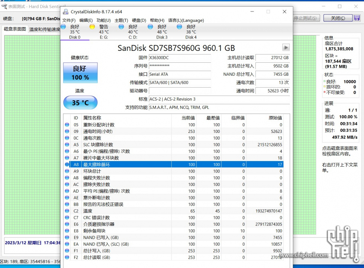Viewport: 364px width, 268px height.
Task: Click the serial number field with asterisks
Action: 180,66
